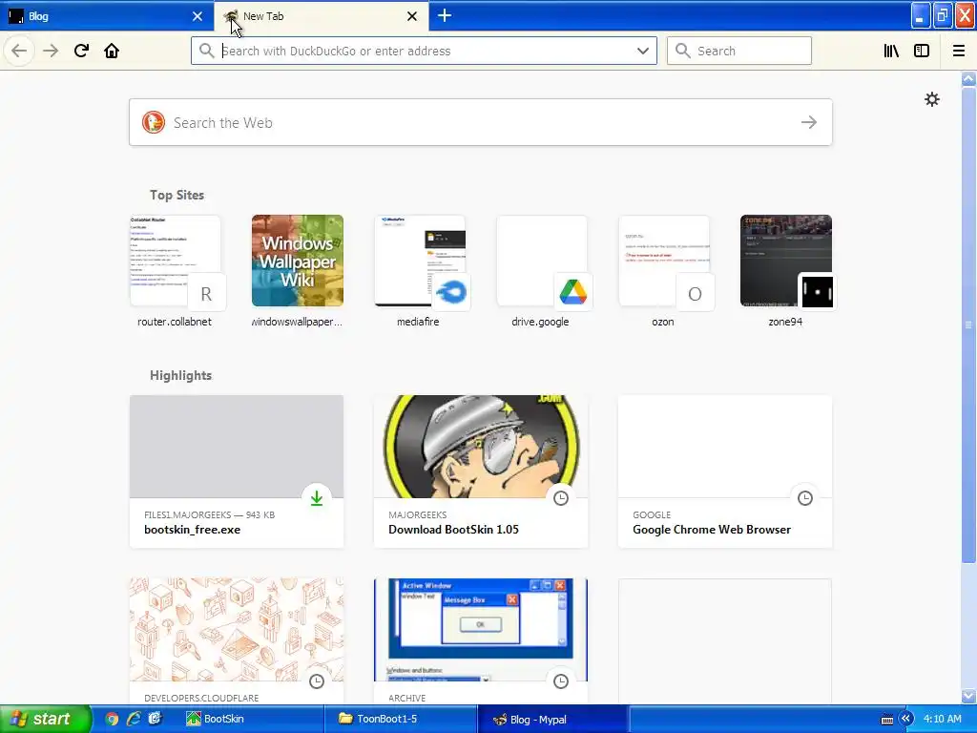This screenshot has width=977, height=733.
Task: Open the Archive highlight card
Action: [481, 641]
